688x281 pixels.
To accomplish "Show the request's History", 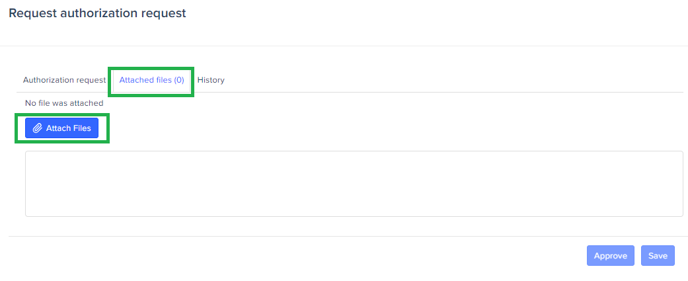I will [x=211, y=80].
